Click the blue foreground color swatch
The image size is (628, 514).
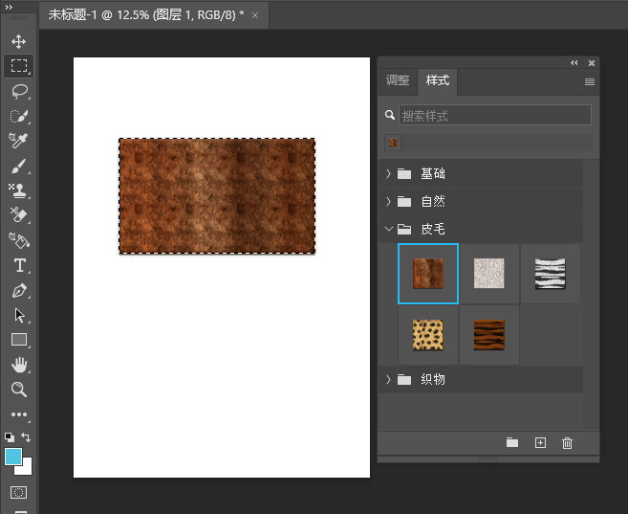pyautogui.click(x=13, y=456)
